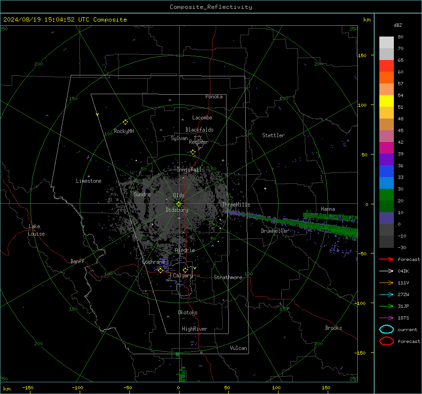Click the green 31JP arrow in legend

(386, 306)
